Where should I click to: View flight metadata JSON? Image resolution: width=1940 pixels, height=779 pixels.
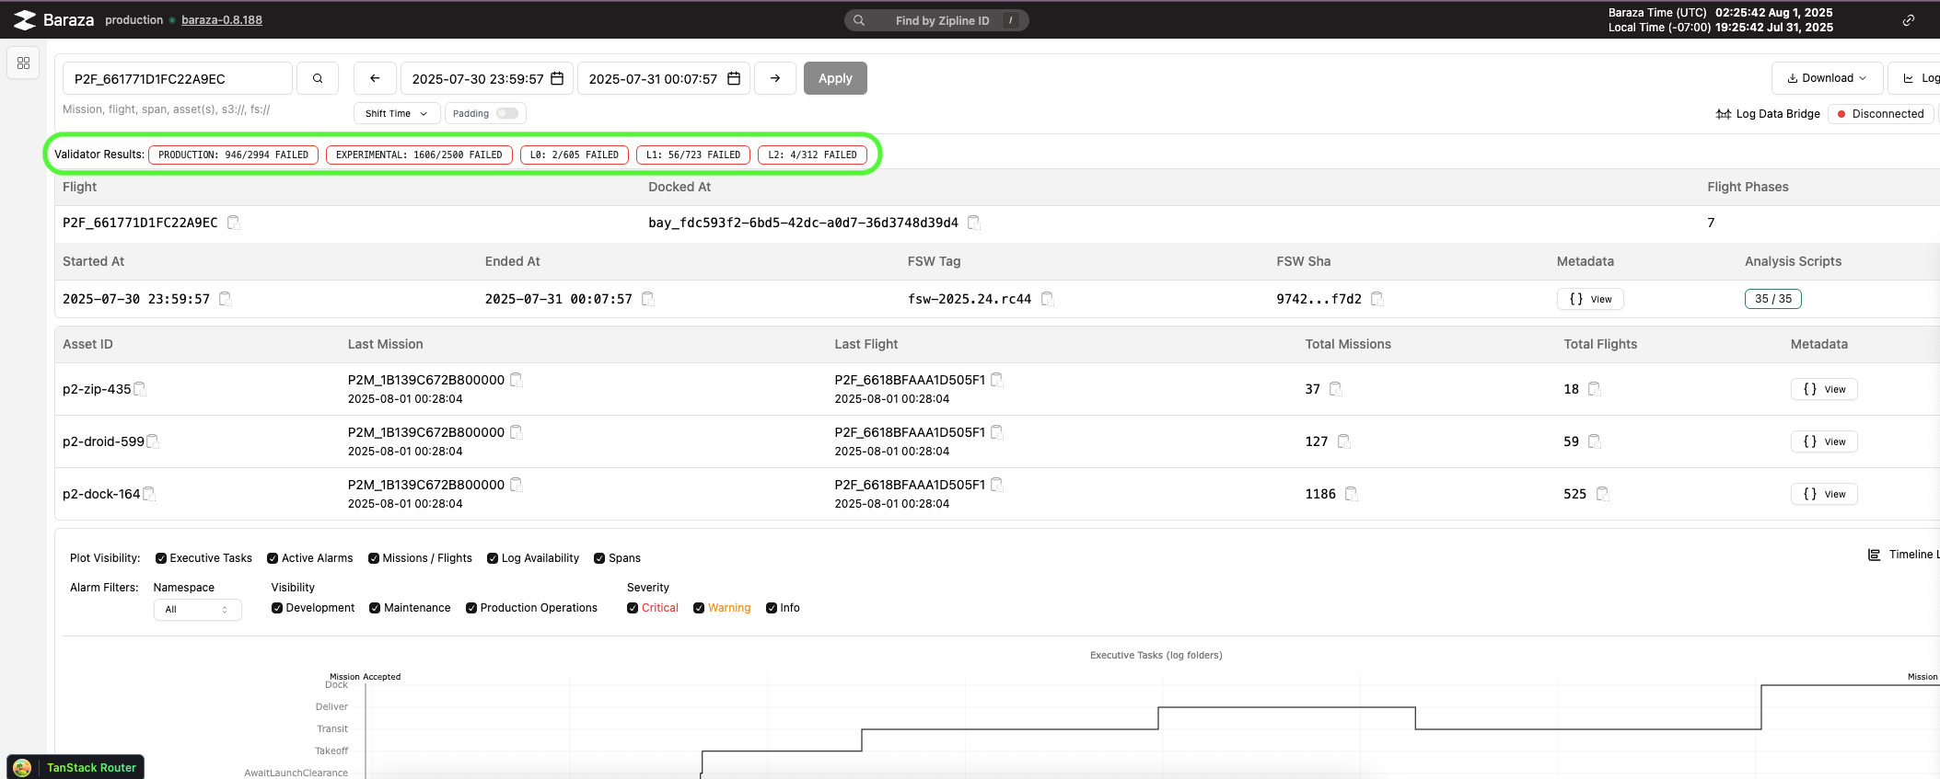[1590, 299]
